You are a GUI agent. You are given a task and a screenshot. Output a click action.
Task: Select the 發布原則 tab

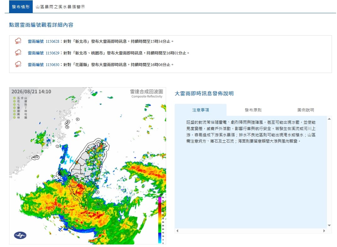[253, 110]
